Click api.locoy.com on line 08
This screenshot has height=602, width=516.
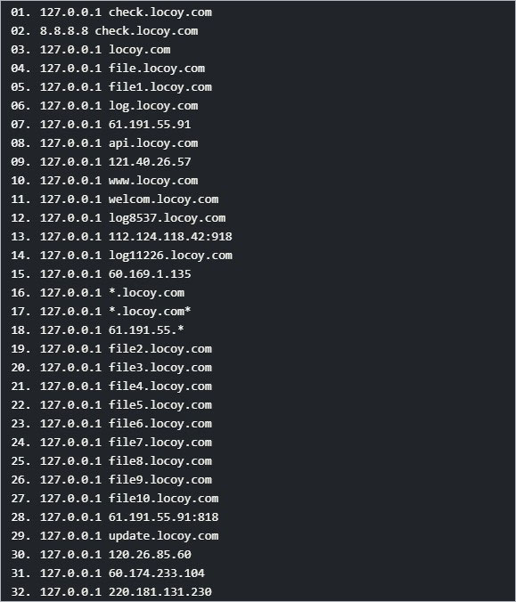click(153, 143)
